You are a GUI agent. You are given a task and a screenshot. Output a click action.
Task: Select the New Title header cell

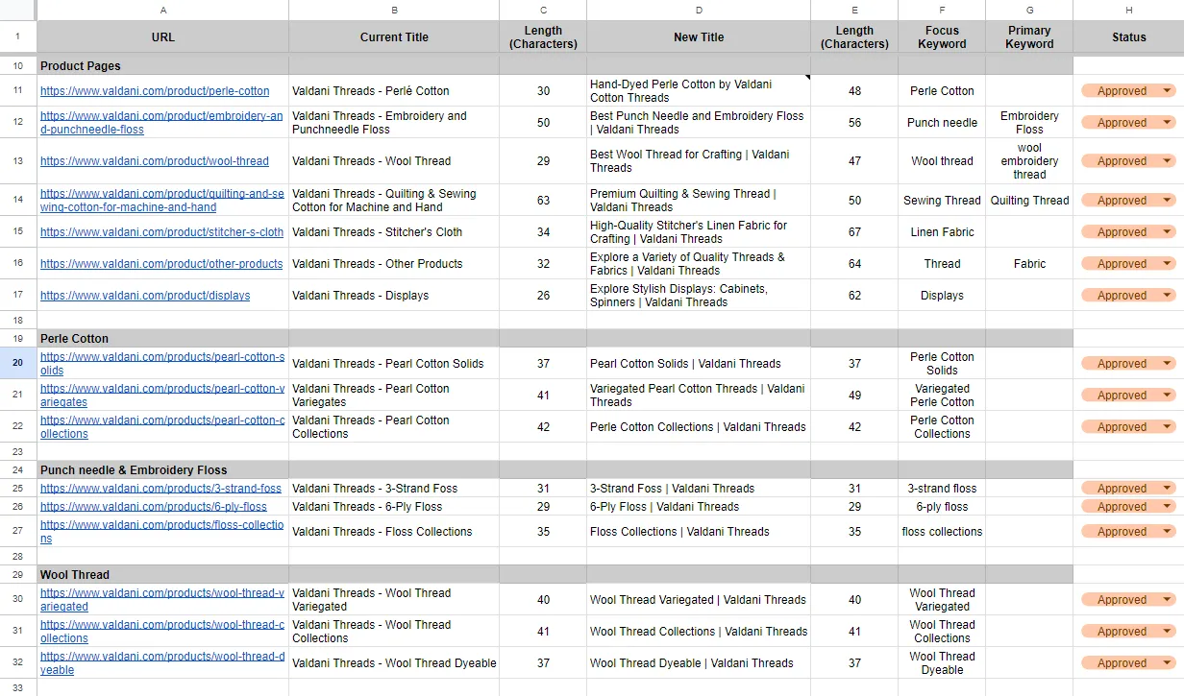[699, 37]
